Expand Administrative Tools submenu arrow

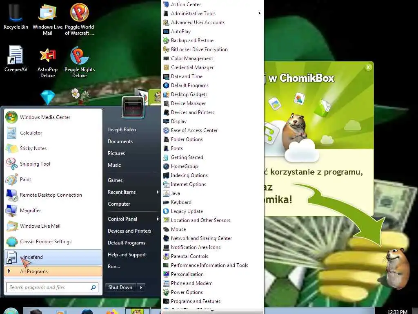[x=259, y=13]
